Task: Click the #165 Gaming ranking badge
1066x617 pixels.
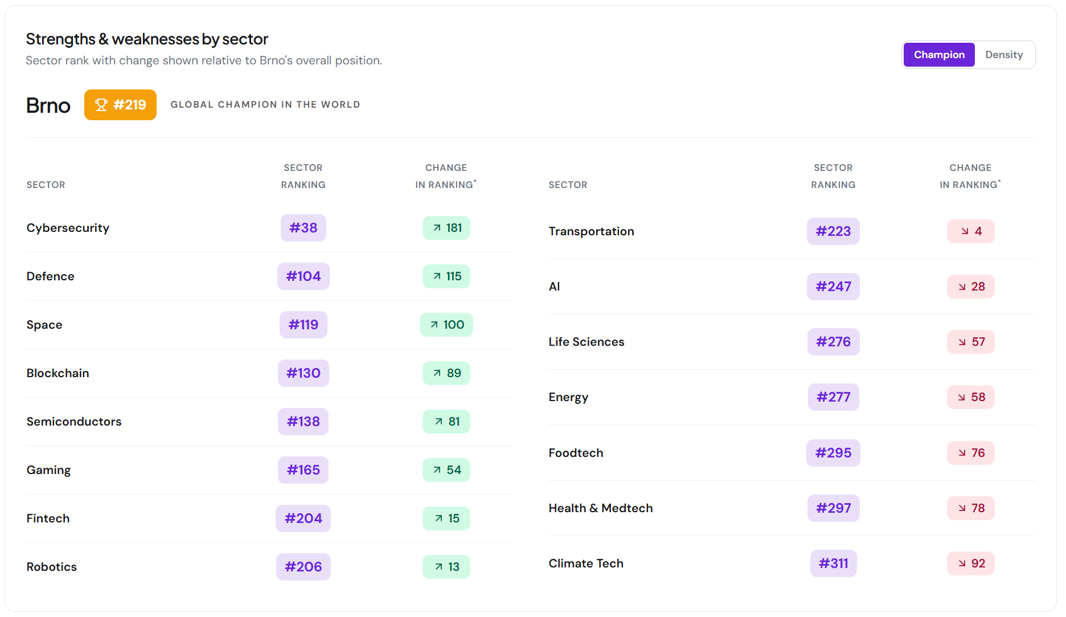Action: pos(304,470)
